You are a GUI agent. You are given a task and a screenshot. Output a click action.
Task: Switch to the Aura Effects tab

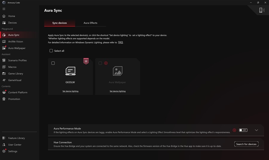click(90, 23)
